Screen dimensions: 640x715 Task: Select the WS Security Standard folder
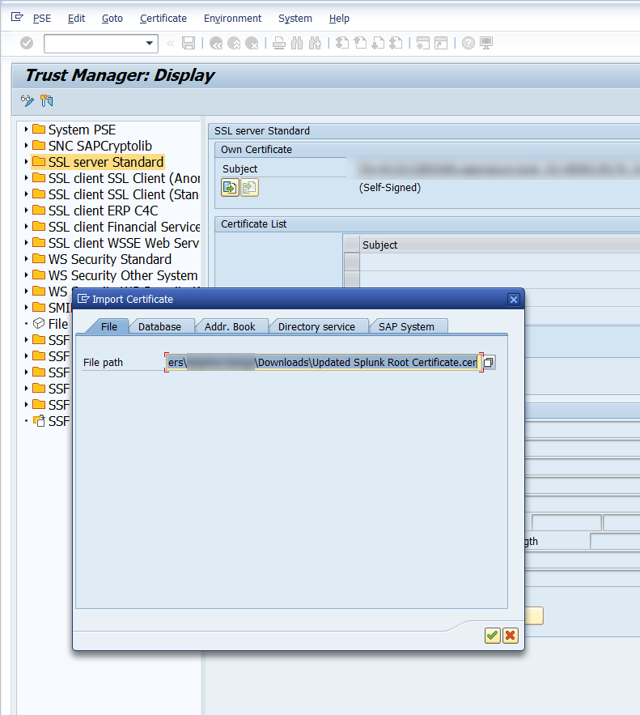[x=109, y=259]
